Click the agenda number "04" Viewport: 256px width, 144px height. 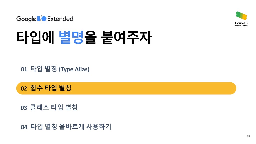click(x=24, y=127)
